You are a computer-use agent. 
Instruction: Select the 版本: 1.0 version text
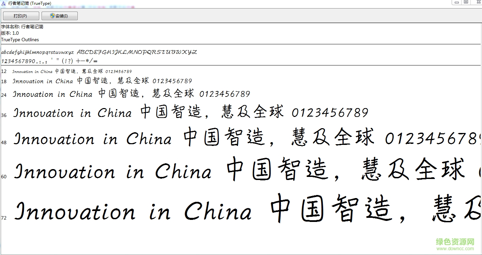[x=9, y=33]
